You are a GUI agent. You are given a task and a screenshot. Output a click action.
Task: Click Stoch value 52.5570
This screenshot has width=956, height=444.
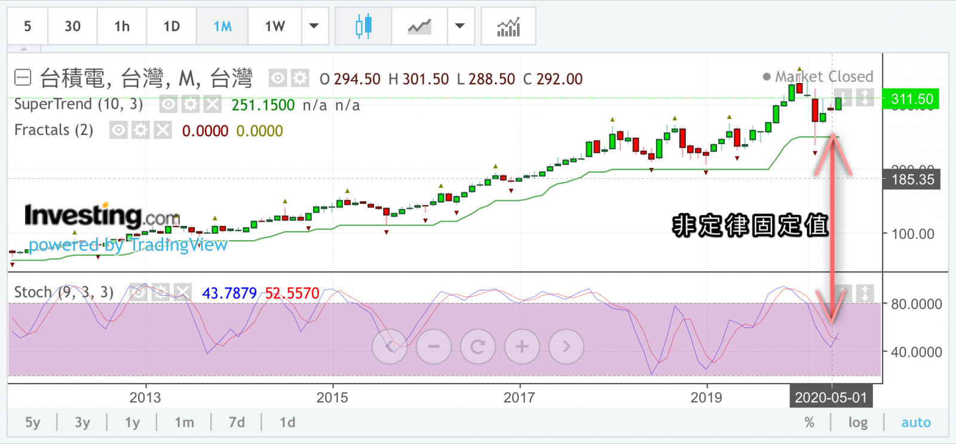[x=292, y=293]
